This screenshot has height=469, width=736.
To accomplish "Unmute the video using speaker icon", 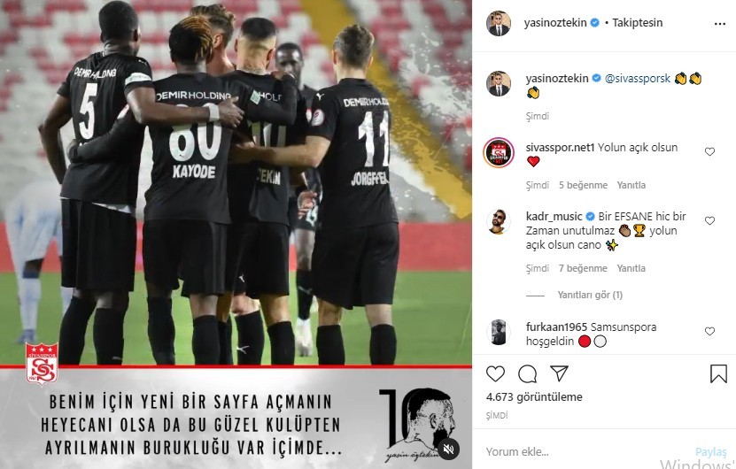I will [448, 449].
